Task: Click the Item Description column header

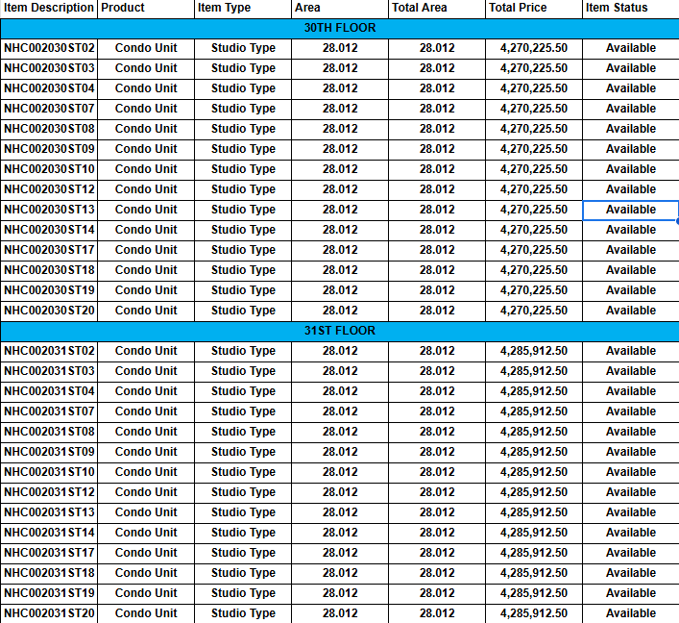Action: coord(49,8)
